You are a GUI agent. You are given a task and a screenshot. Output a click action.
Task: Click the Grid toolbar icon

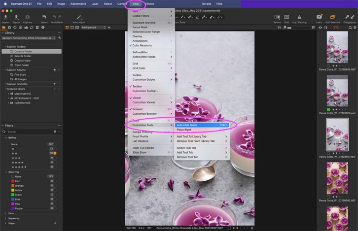pos(286,17)
